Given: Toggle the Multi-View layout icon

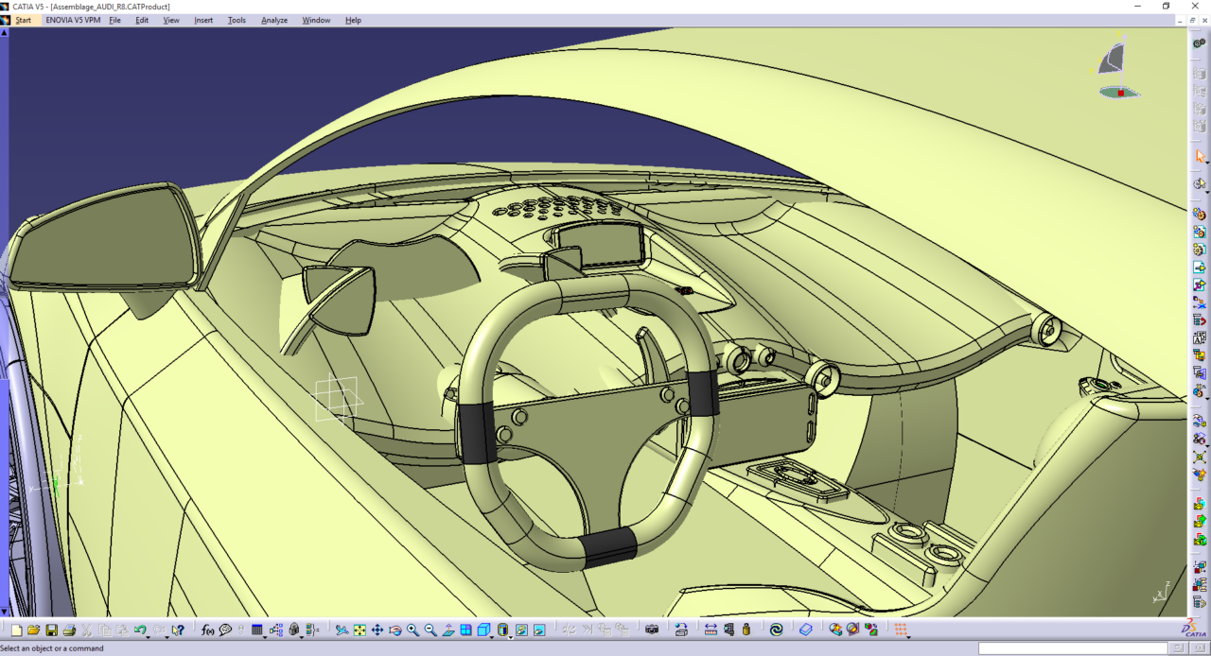Looking at the screenshot, I should coord(466,630).
